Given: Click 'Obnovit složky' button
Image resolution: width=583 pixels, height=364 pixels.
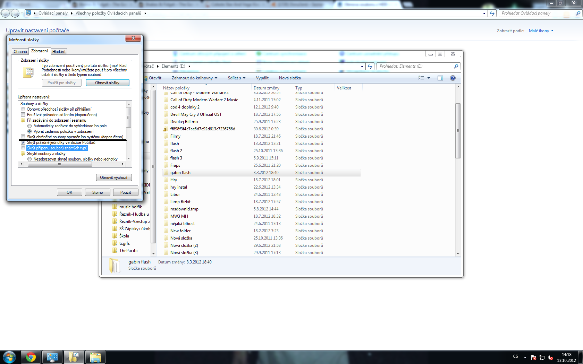Looking at the screenshot, I should tap(107, 83).
